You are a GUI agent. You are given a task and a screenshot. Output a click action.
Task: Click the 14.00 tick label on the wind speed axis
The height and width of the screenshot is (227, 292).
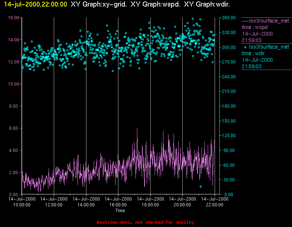tap(13, 40)
